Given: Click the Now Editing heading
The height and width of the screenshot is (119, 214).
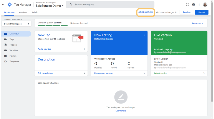Looking at the screenshot, I should [x=103, y=35].
